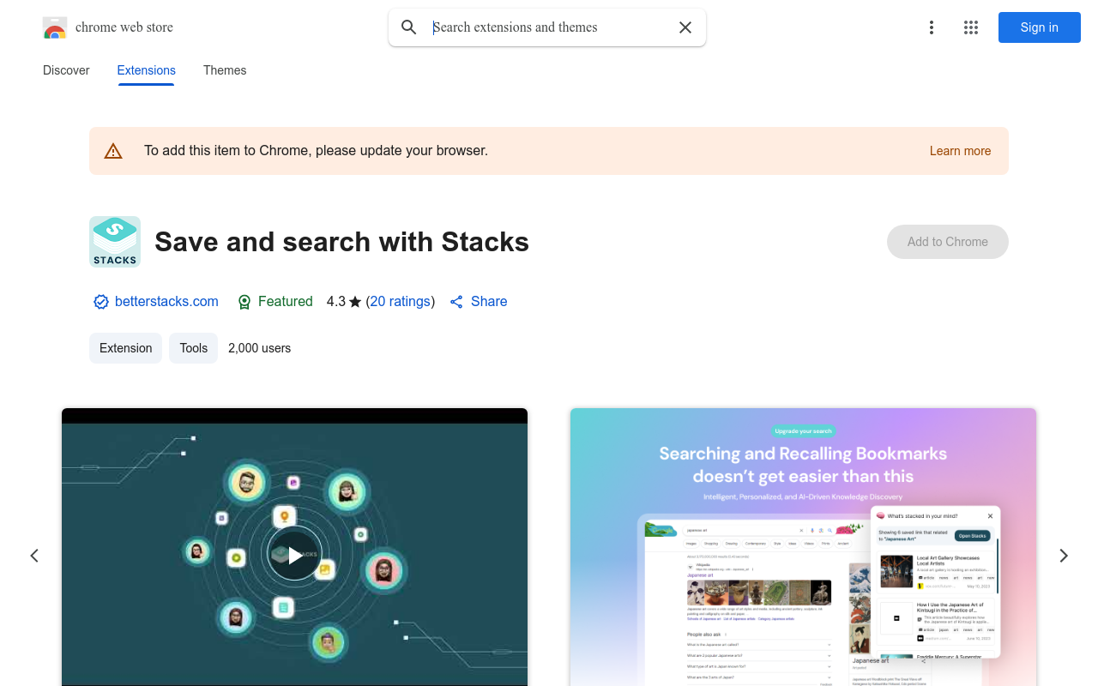Click the Chrome Web Store logo
The height and width of the screenshot is (686, 1098).
[55, 27]
